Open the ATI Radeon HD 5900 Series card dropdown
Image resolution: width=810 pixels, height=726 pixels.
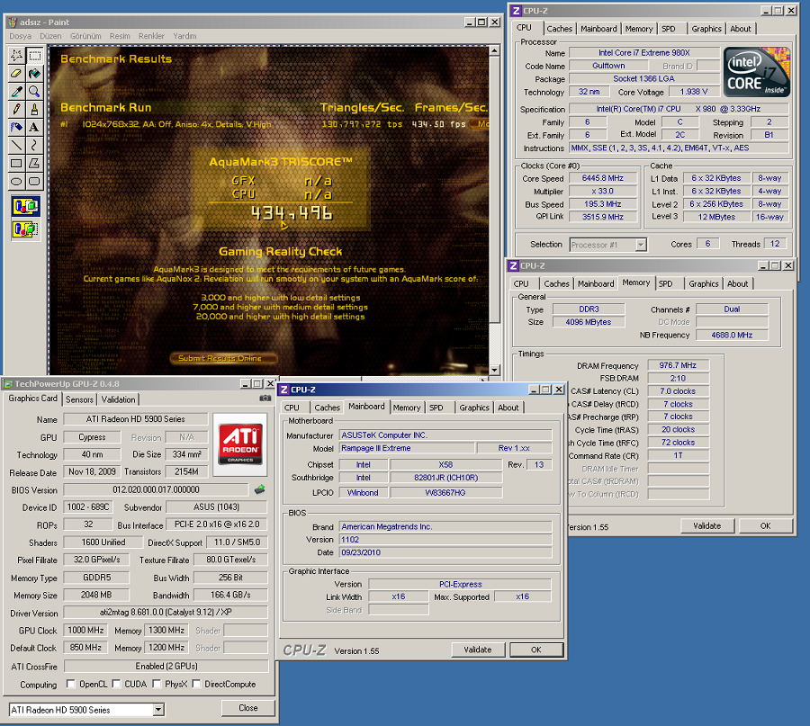(158, 710)
